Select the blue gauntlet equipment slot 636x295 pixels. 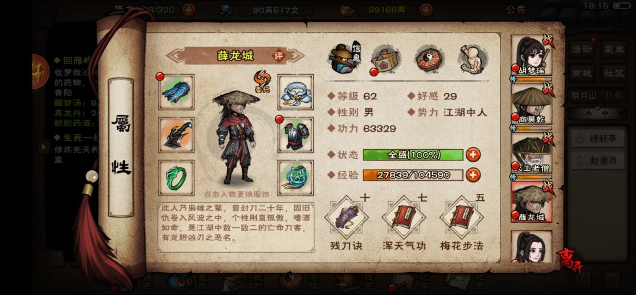(x=176, y=92)
